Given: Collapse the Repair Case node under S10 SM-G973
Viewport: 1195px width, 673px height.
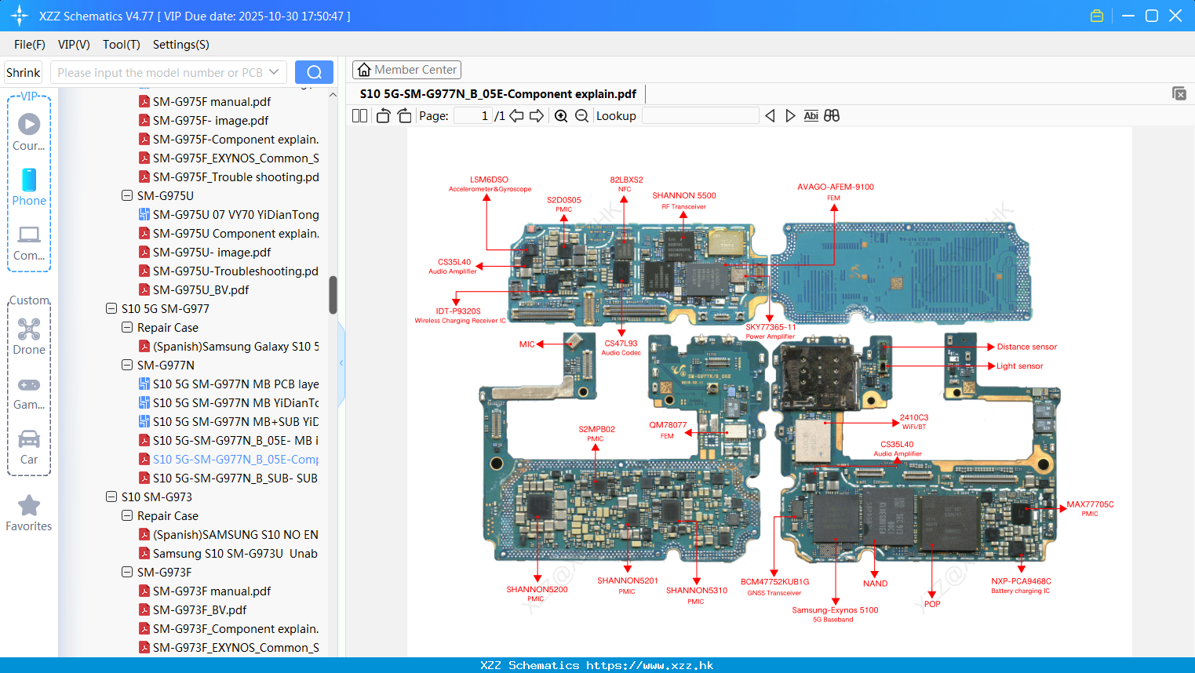Looking at the screenshot, I should (x=126, y=515).
